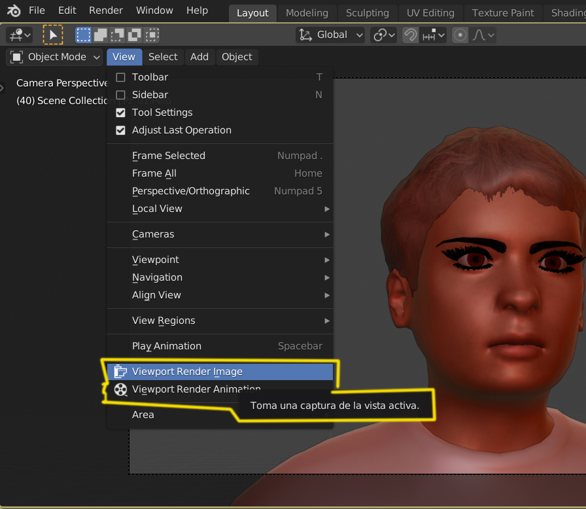The width and height of the screenshot is (586, 509).
Task: Uncheck the Tool Settings checkbox
Action: (120, 113)
